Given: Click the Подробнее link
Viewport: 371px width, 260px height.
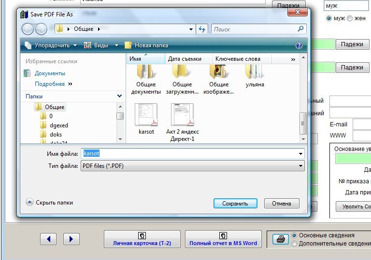Looking at the screenshot, I should (x=50, y=84).
